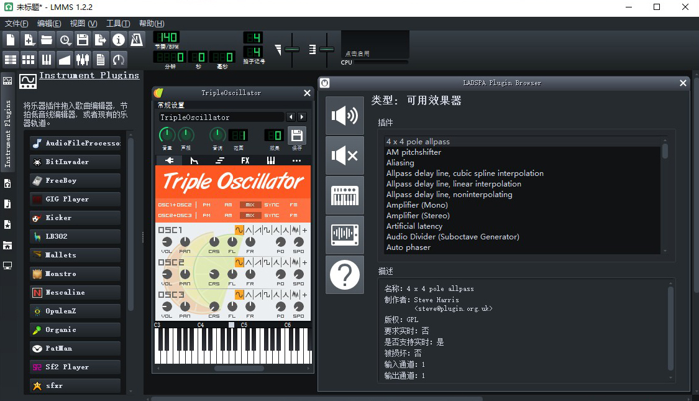Show the Controller Rack
The width and height of the screenshot is (699, 401).
[x=119, y=59]
